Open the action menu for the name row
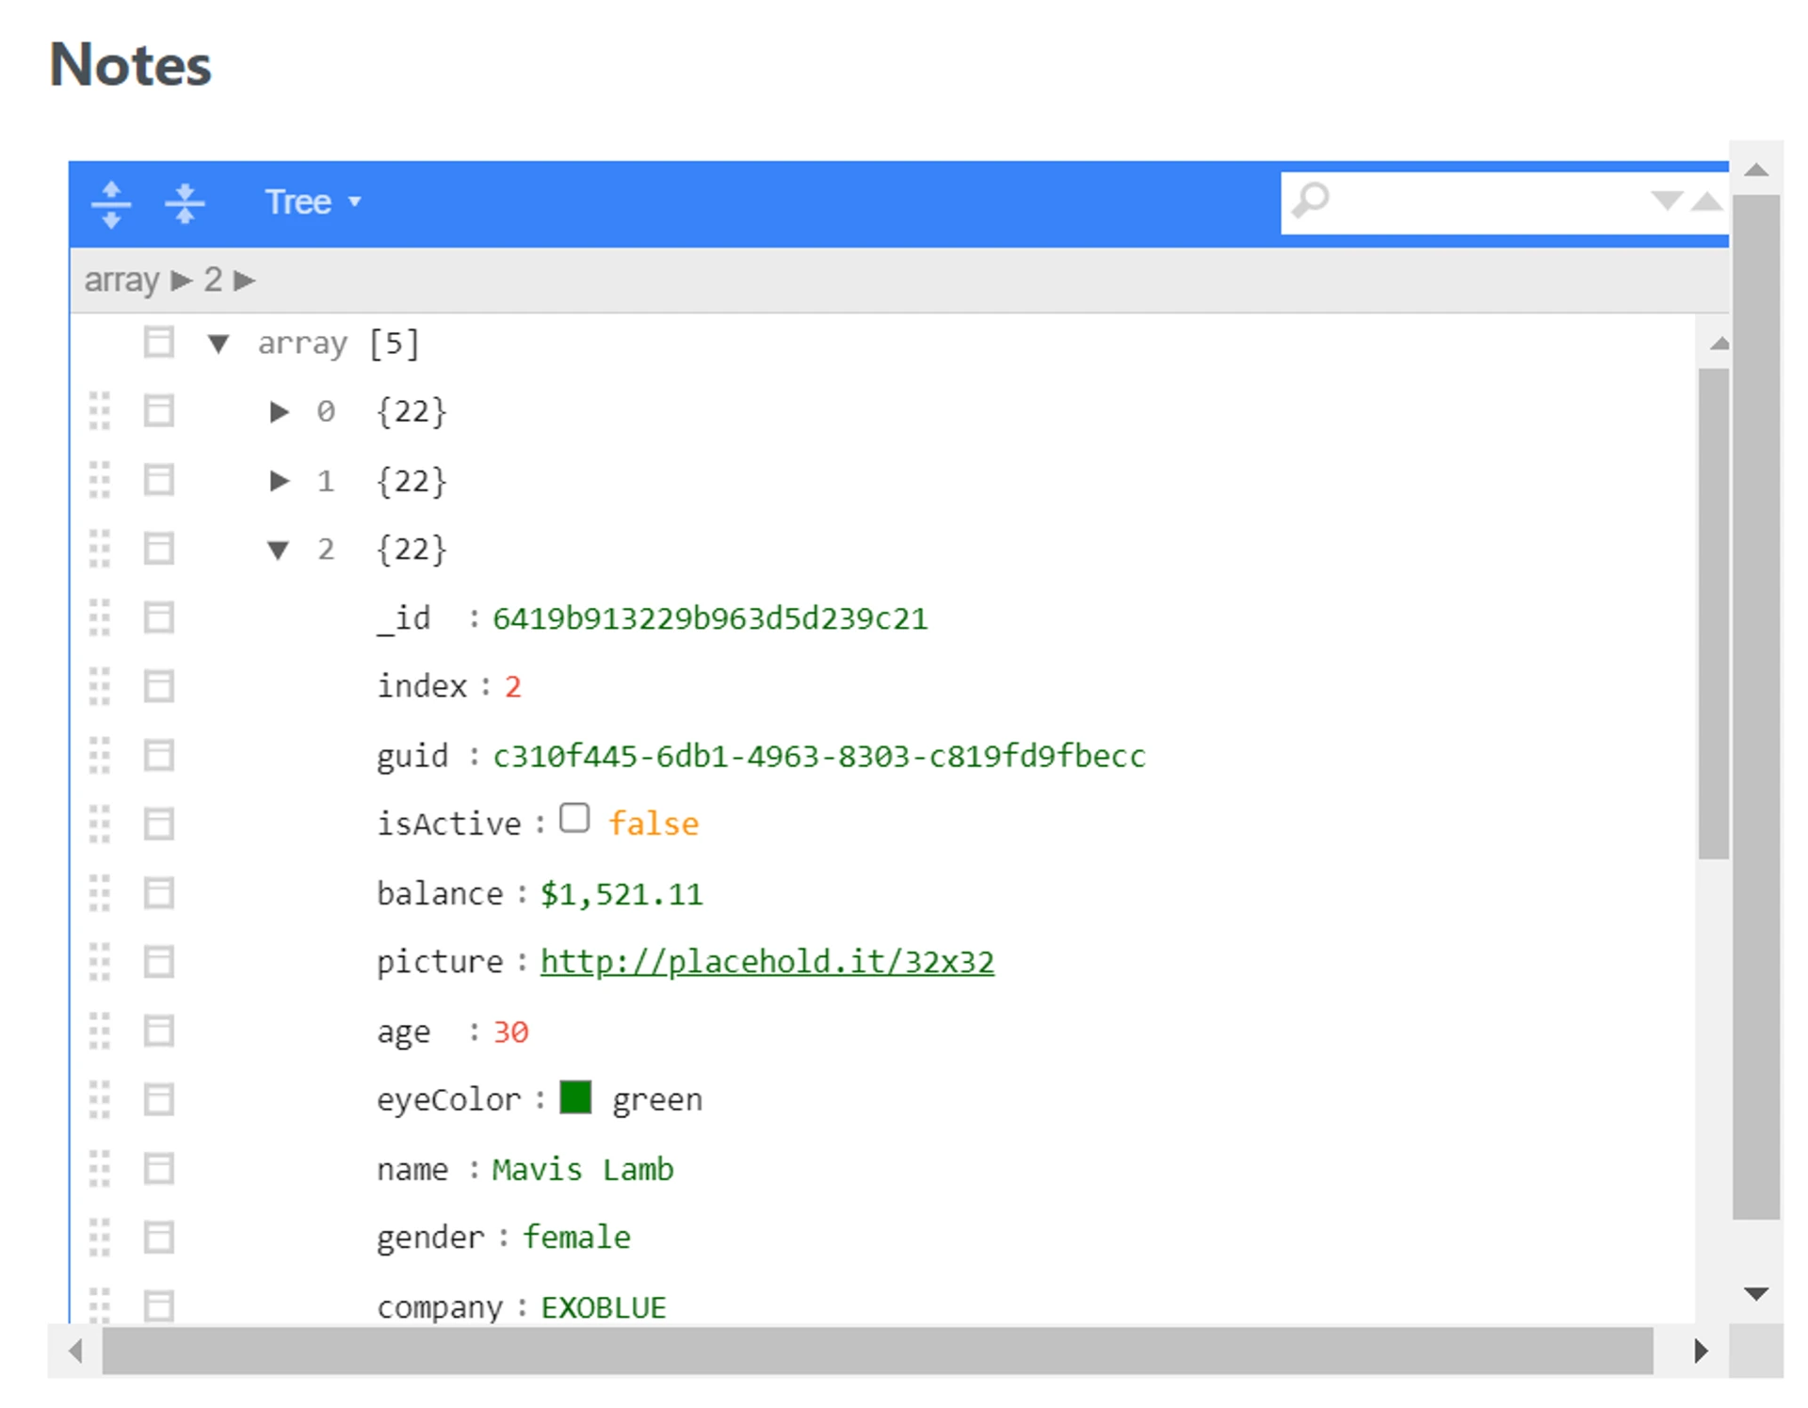1808x1408 pixels. pos(158,1169)
